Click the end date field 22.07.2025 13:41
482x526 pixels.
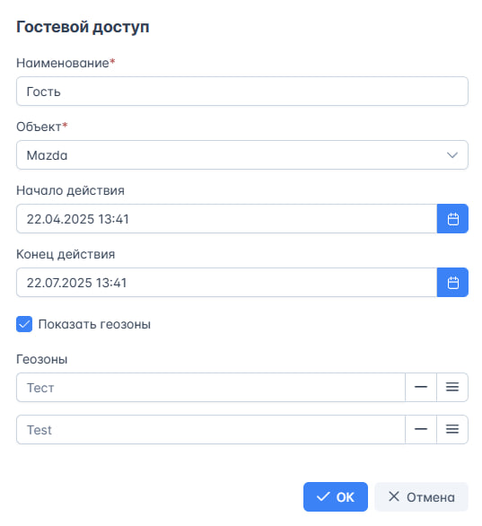(227, 283)
